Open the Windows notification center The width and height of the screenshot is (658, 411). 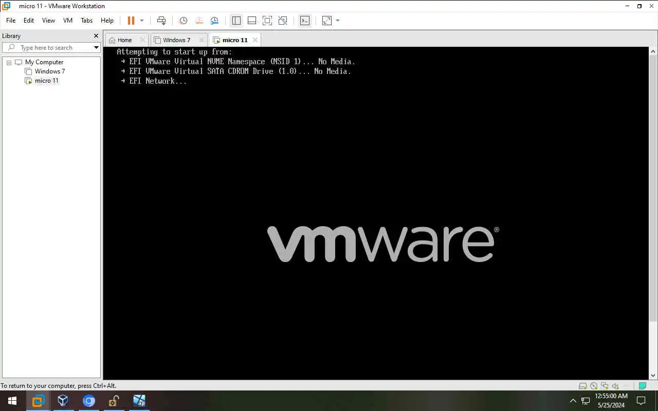point(641,401)
